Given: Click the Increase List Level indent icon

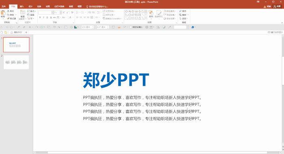Looking at the screenshot, I should [93, 13].
